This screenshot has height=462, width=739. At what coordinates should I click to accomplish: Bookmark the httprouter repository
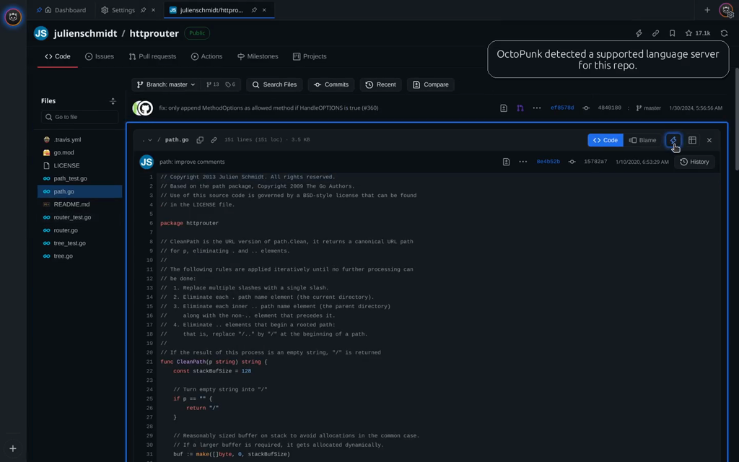click(672, 33)
